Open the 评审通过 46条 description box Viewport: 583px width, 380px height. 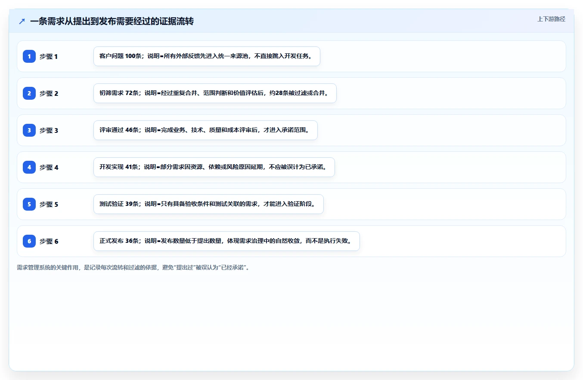(205, 130)
